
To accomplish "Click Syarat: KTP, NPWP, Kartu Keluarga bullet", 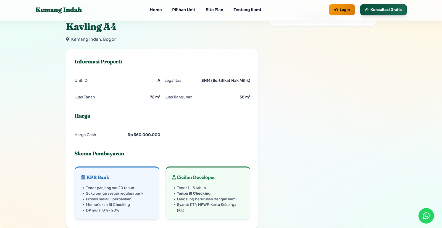I will [207, 207].
